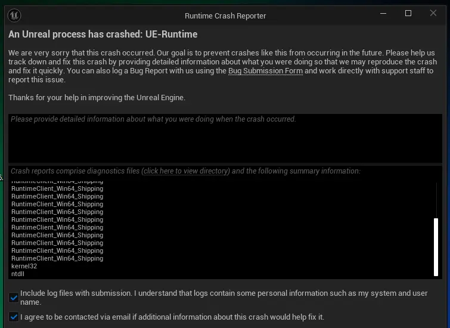
Task: Click the Unreal Engine logo icon
Action: pyautogui.click(x=14, y=16)
